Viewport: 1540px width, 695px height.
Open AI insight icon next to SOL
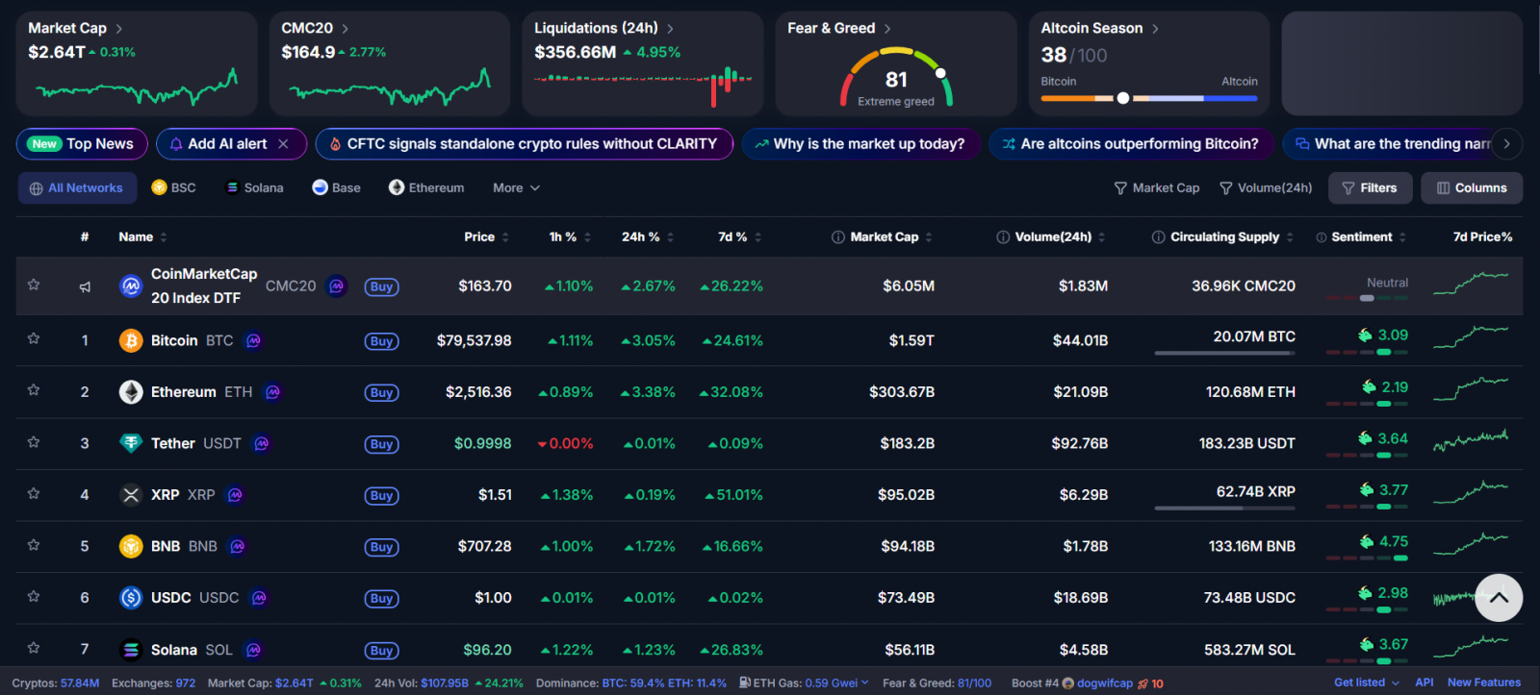click(x=253, y=650)
